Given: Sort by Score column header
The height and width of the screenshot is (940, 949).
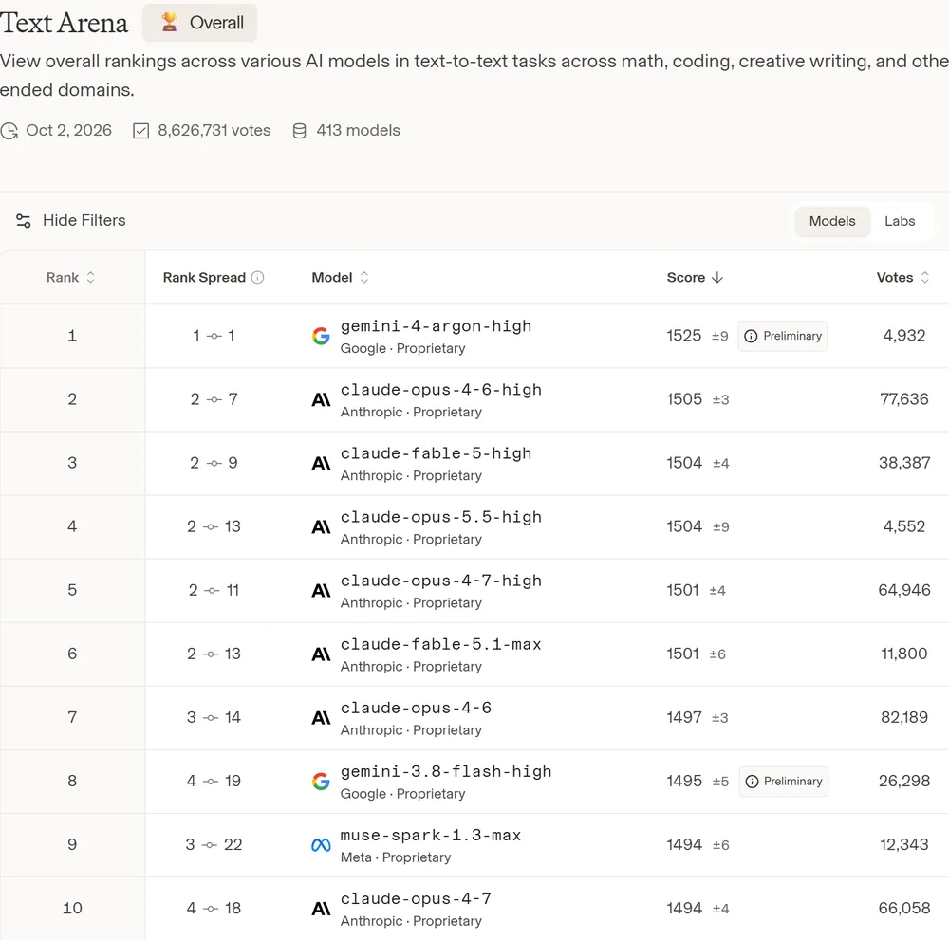Looking at the screenshot, I should [x=695, y=277].
